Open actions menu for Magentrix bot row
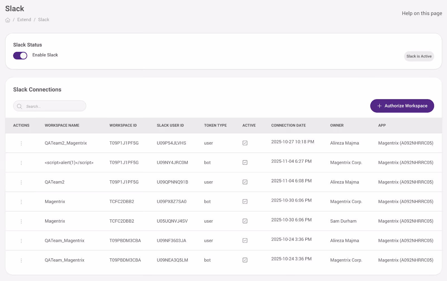 click(x=21, y=202)
